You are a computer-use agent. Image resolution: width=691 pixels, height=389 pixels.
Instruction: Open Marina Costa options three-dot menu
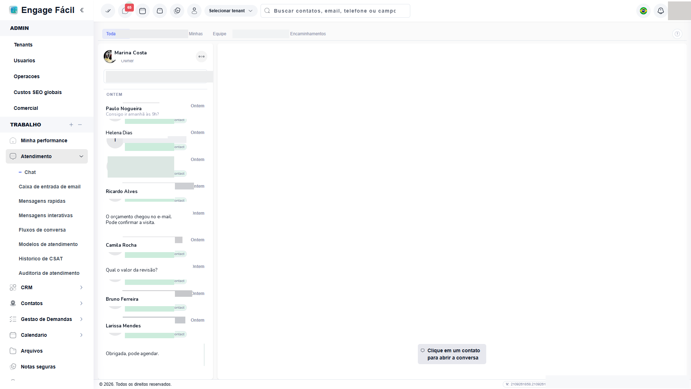click(x=202, y=57)
